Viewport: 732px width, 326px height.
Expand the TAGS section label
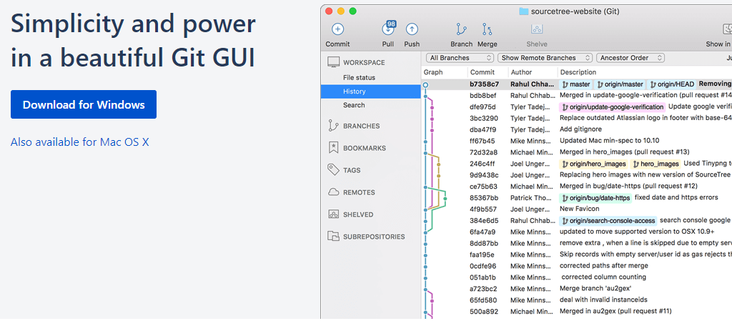(x=352, y=170)
